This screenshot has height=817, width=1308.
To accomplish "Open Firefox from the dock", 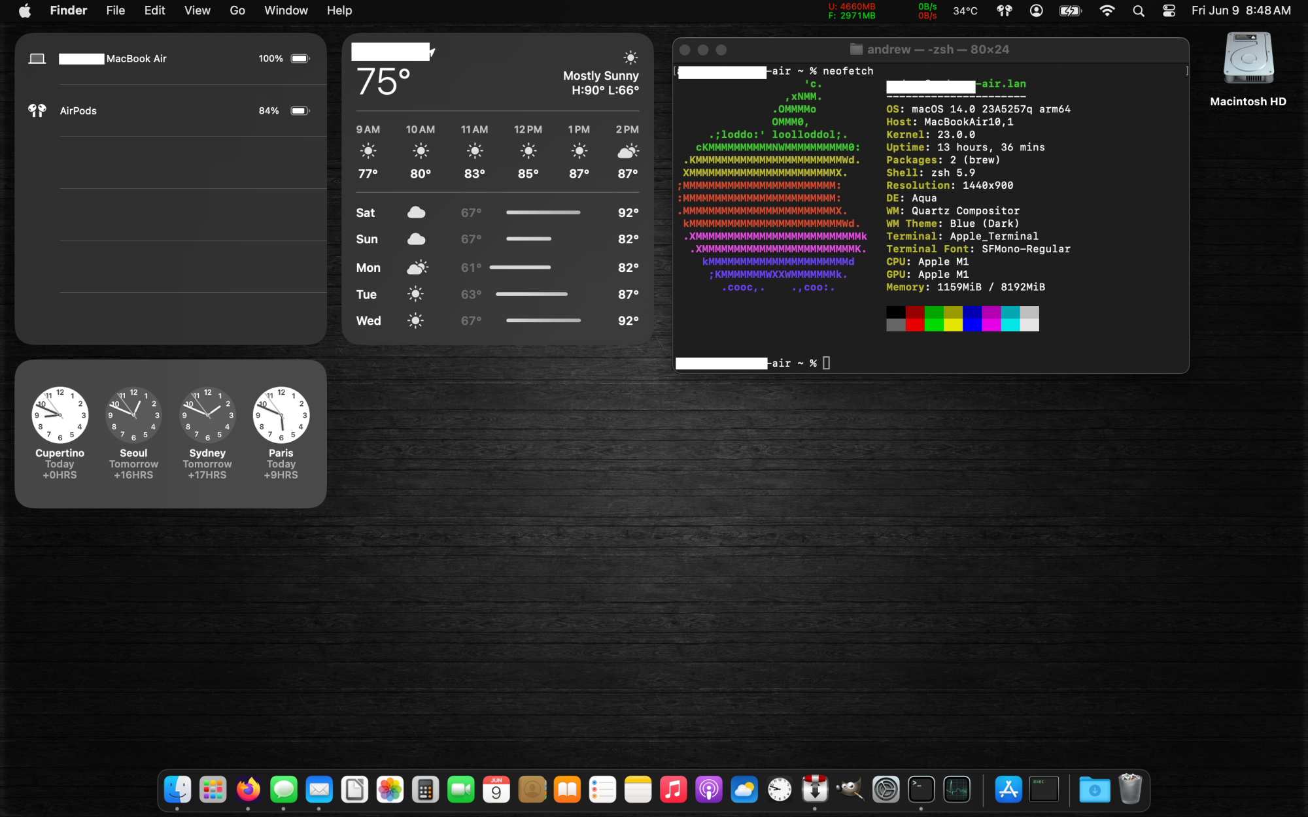I will coord(248,790).
